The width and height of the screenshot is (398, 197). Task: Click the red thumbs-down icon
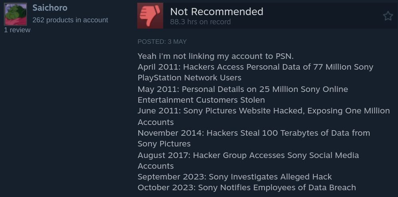150,16
